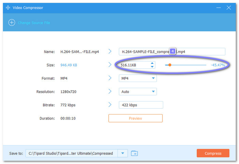Click the source name H.264-SAM...-FILE.mp4
Viewport: 239px width, 164px height.
click(x=80, y=52)
